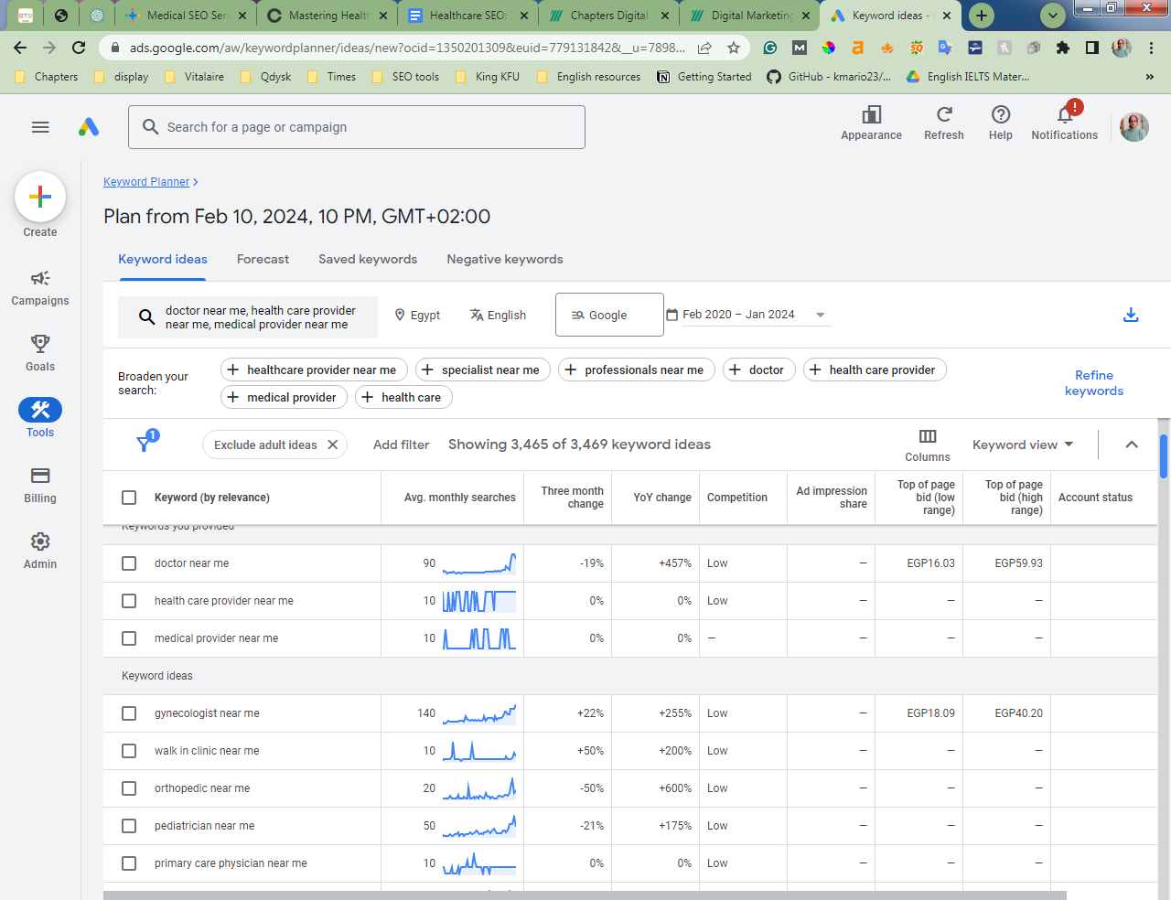Open the Columns selector icon
Image resolution: width=1171 pixels, height=900 pixels.
click(x=927, y=436)
